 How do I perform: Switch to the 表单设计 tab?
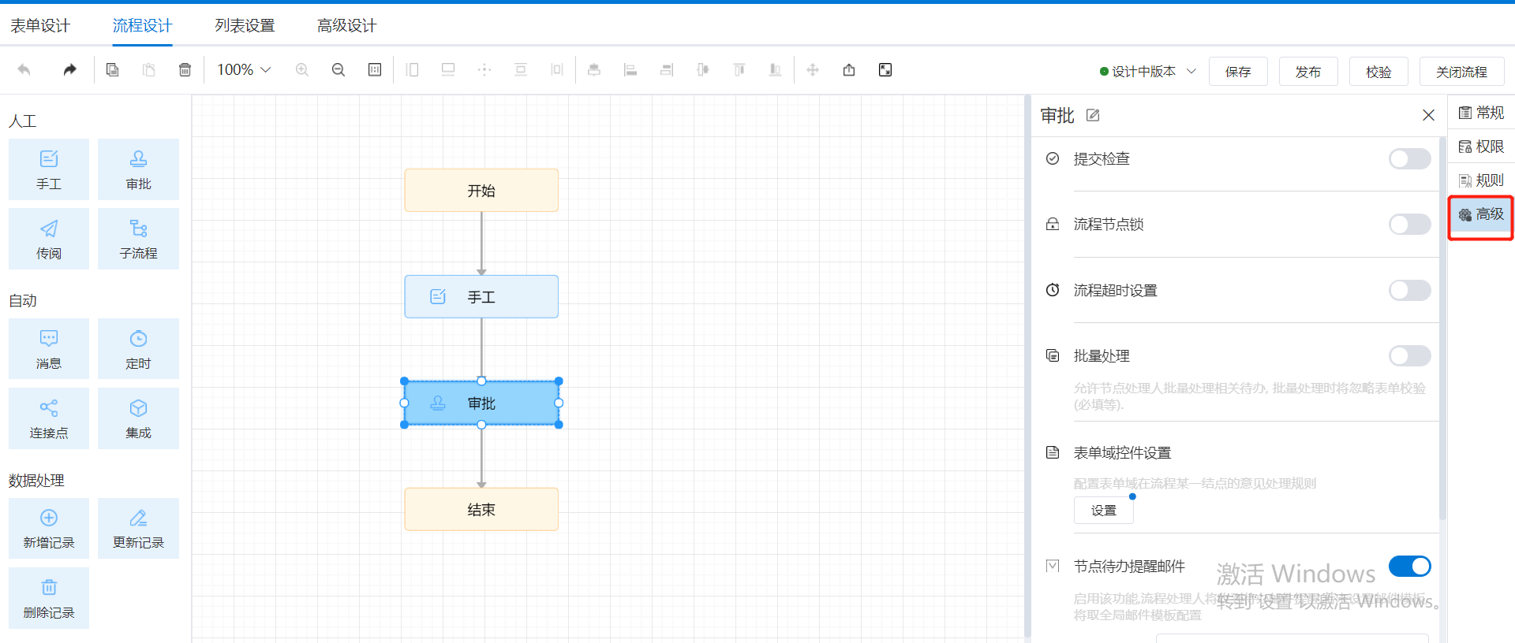40,25
